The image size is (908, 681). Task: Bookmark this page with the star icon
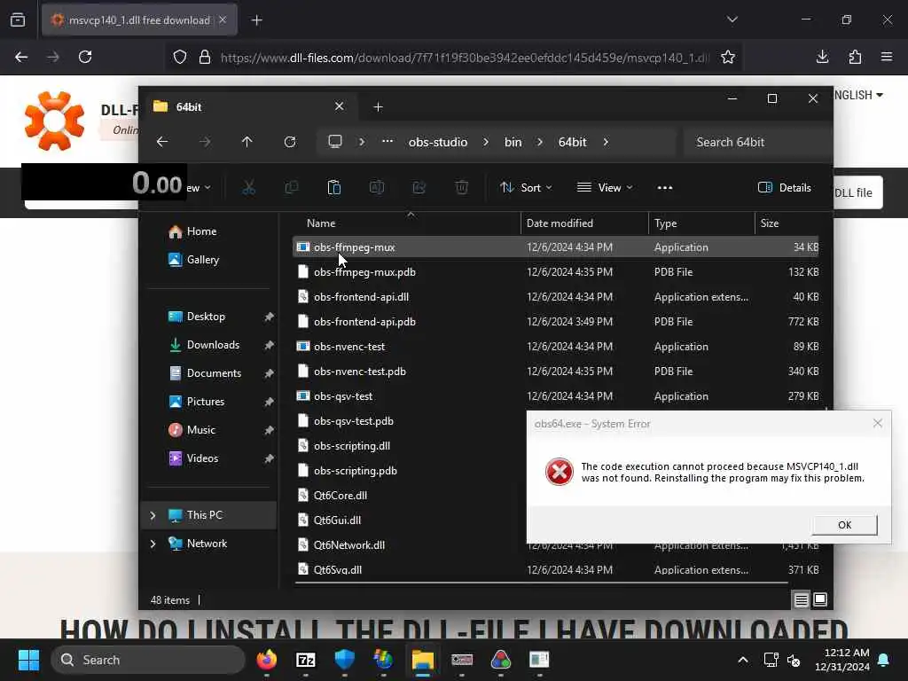(x=728, y=57)
